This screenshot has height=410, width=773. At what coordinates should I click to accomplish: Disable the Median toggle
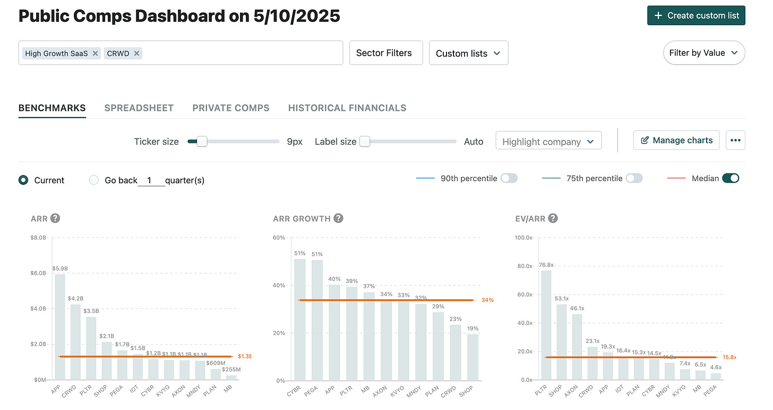731,179
